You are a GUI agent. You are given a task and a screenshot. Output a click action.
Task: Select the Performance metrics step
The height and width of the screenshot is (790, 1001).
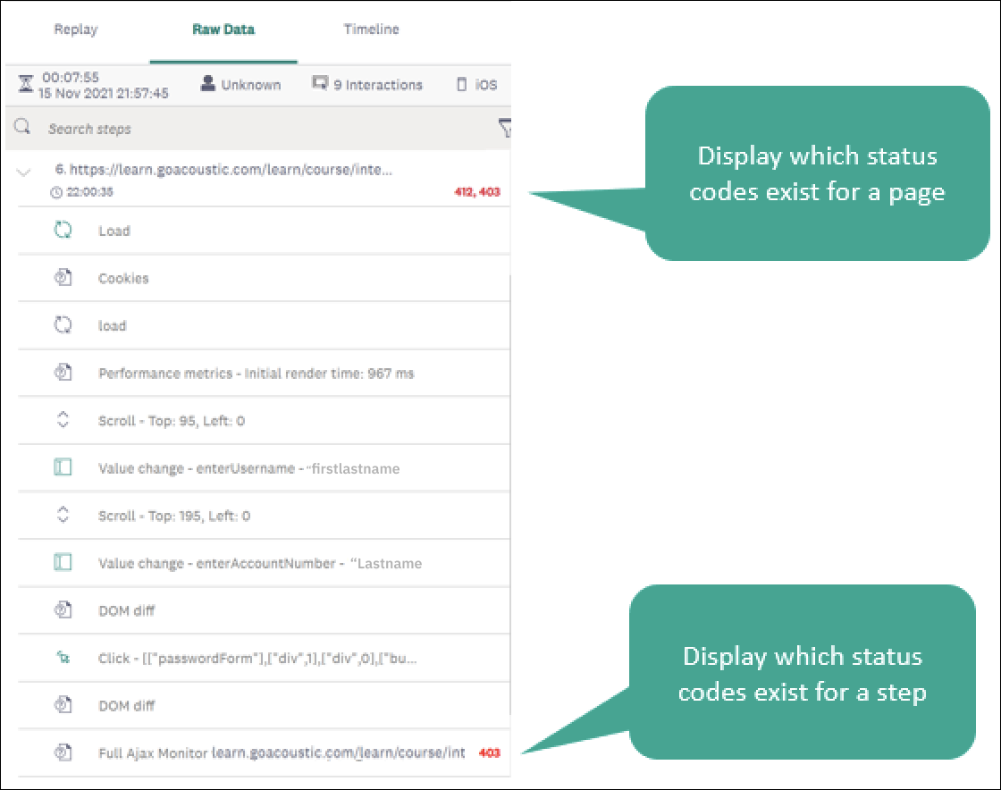tap(256, 374)
